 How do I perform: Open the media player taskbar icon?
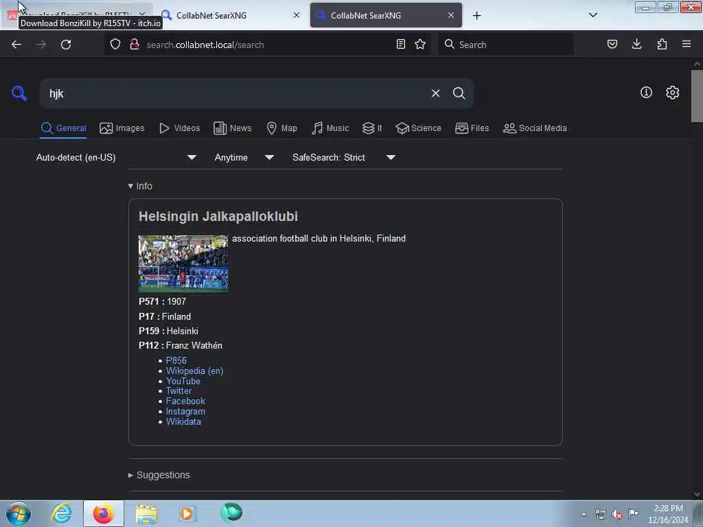coord(187,513)
